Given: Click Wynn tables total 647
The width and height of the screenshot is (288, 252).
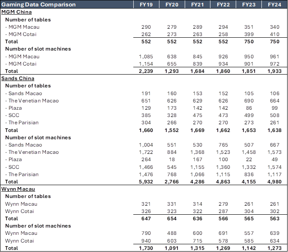Looking at the screenshot, I should point(146,219).
